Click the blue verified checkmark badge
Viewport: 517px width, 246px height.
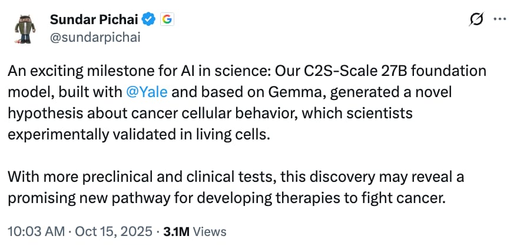[150, 20]
